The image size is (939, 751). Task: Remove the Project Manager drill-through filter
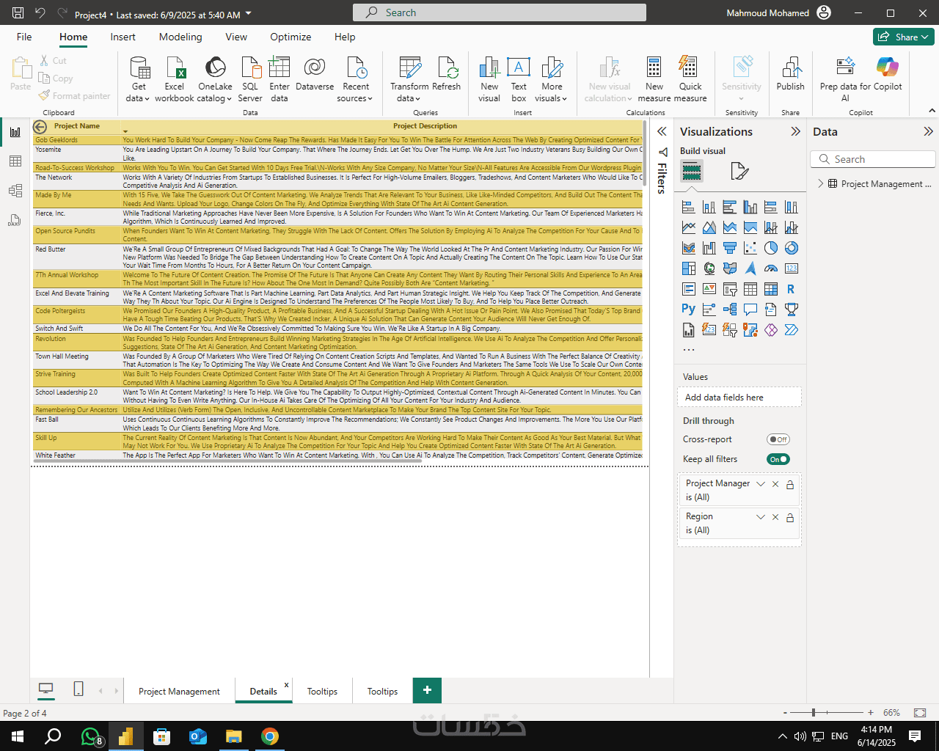775,484
